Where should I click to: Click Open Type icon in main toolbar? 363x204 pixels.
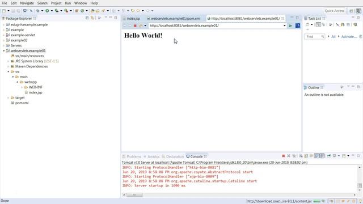(92, 11)
